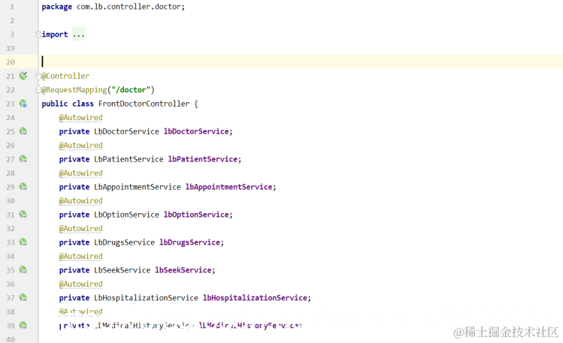Click the package keyword on line 1
Screen dimensions: 563x343
pos(56,7)
